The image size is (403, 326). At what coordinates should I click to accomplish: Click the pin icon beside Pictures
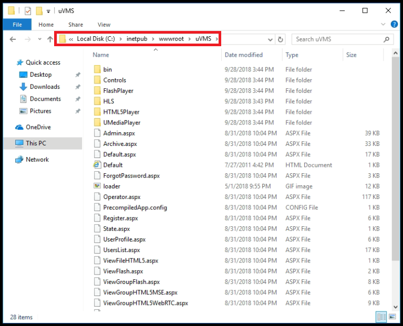(x=78, y=111)
